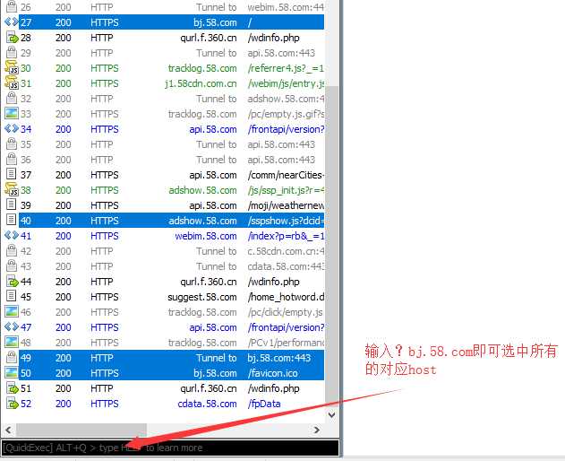Click inside the QuickExec command box

pyautogui.click(x=170, y=448)
